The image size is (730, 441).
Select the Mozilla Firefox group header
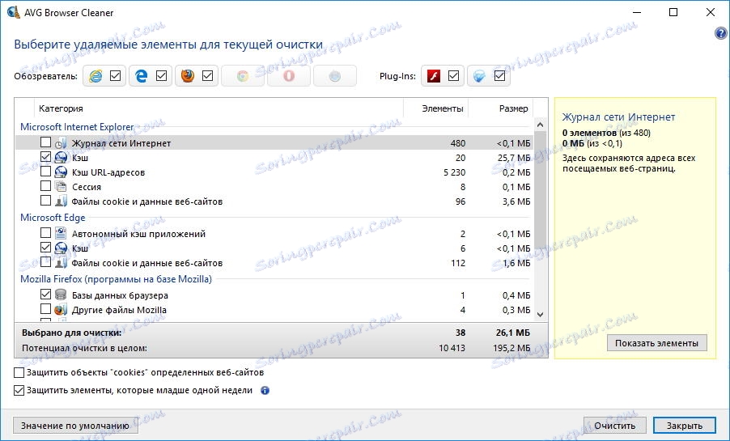click(x=116, y=279)
